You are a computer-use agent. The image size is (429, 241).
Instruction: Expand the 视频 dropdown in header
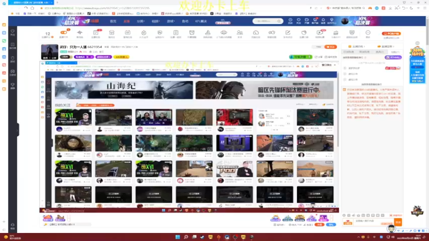tap(156, 21)
